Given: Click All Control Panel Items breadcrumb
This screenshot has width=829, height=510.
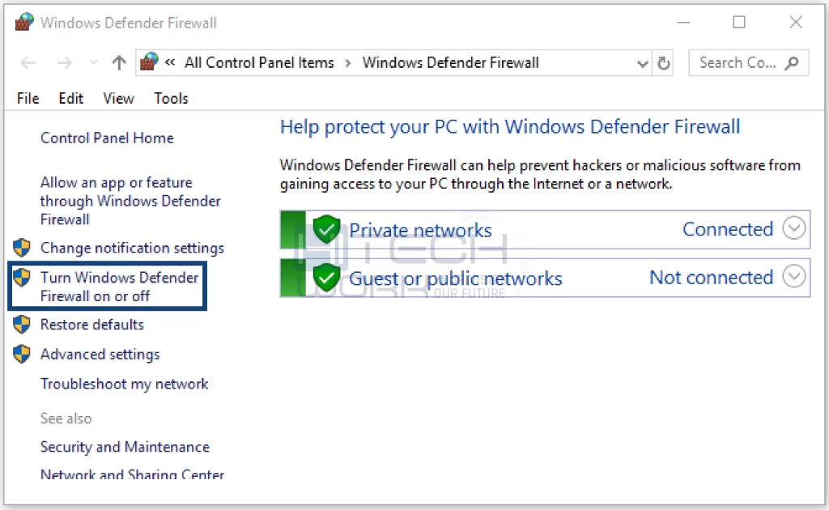Looking at the screenshot, I should pyautogui.click(x=259, y=63).
